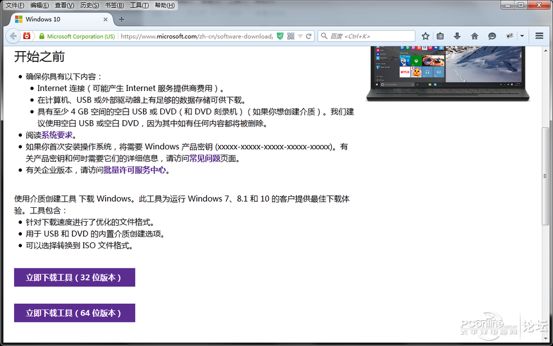Click the chat smiley bubble icon
553x346 pixels.
click(x=492, y=36)
